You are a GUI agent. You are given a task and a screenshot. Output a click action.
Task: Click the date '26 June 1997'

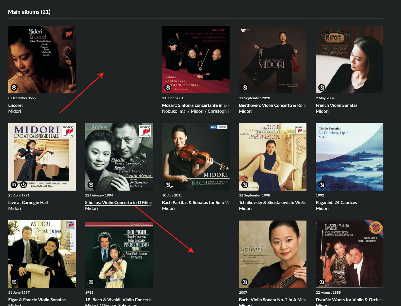19,292
